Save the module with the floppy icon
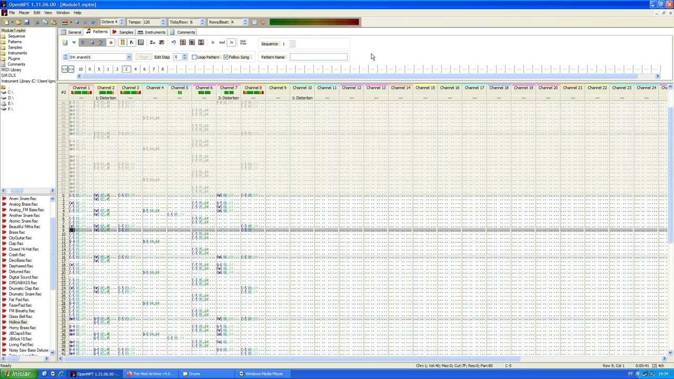Image resolution: width=674 pixels, height=379 pixels. point(27,22)
